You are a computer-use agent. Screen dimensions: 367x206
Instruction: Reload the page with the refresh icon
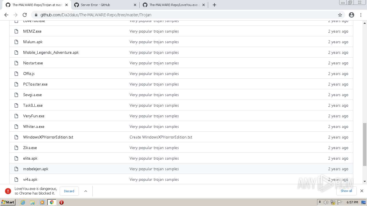25,15
